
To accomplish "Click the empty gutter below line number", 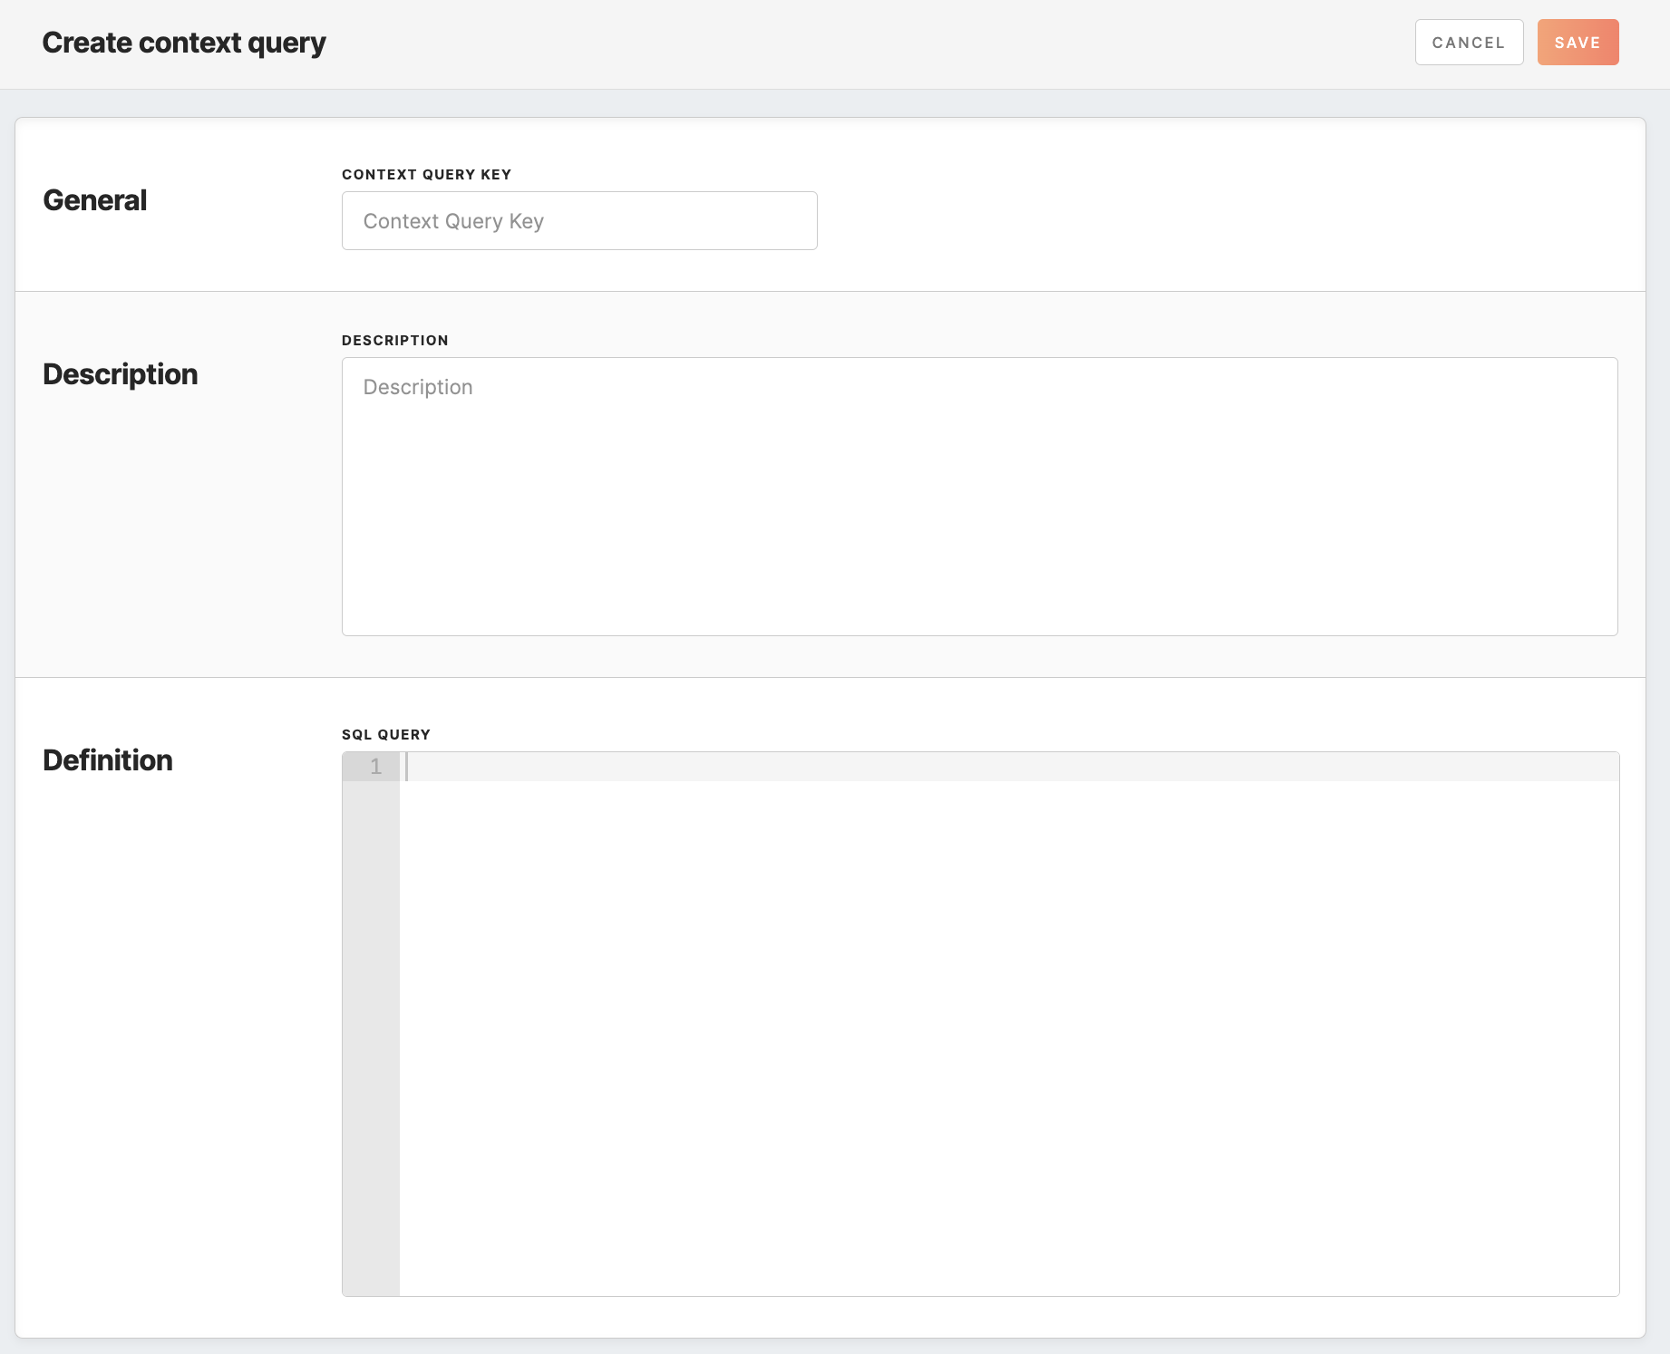I will click(371, 1033).
